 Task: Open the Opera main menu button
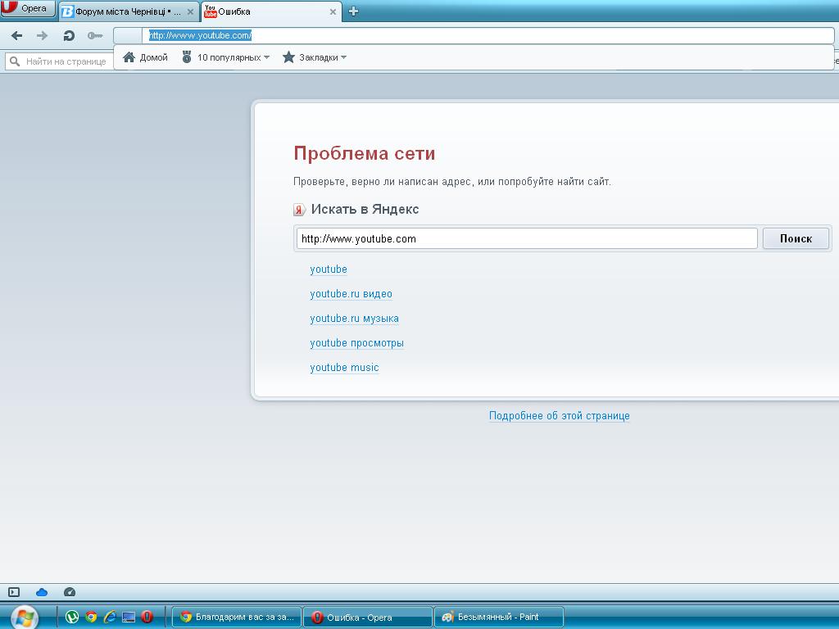pyautogui.click(x=28, y=9)
